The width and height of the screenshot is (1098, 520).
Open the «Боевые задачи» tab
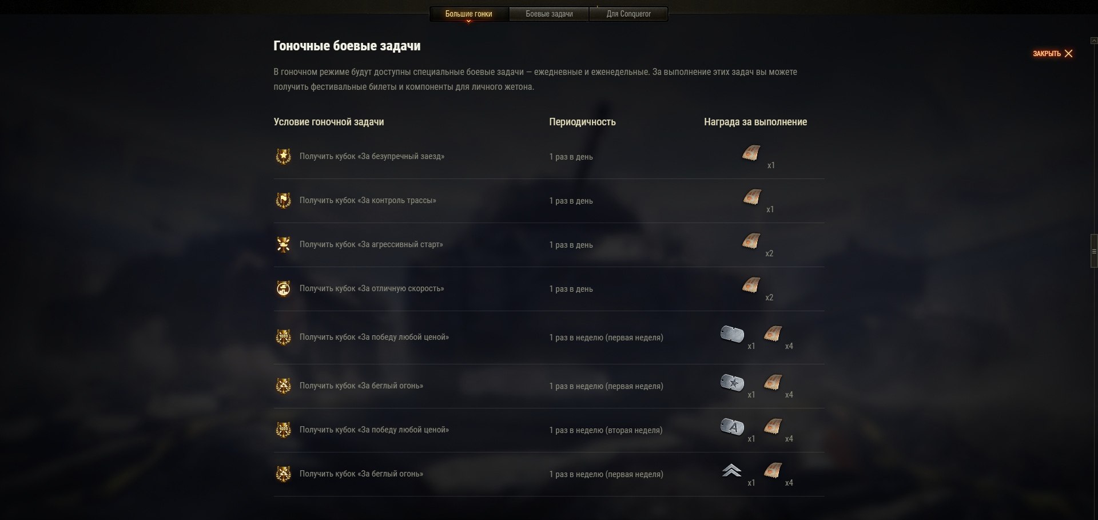[x=549, y=14]
